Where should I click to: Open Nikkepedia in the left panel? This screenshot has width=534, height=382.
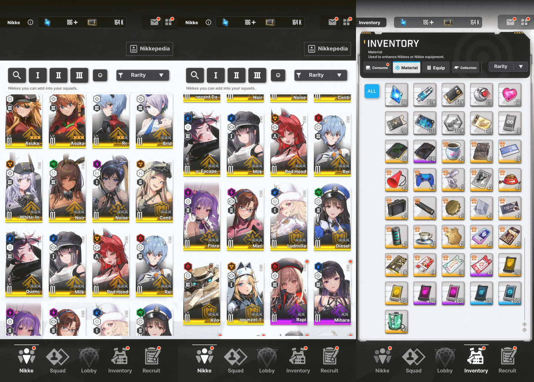click(x=150, y=48)
